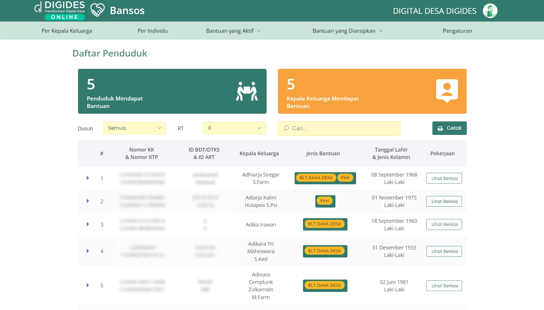The width and height of the screenshot is (544, 310).
Task: Go to Pengaturan page
Action: click(x=457, y=31)
